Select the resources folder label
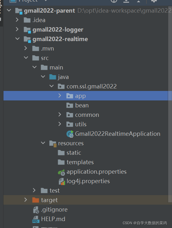 click(x=71, y=143)
